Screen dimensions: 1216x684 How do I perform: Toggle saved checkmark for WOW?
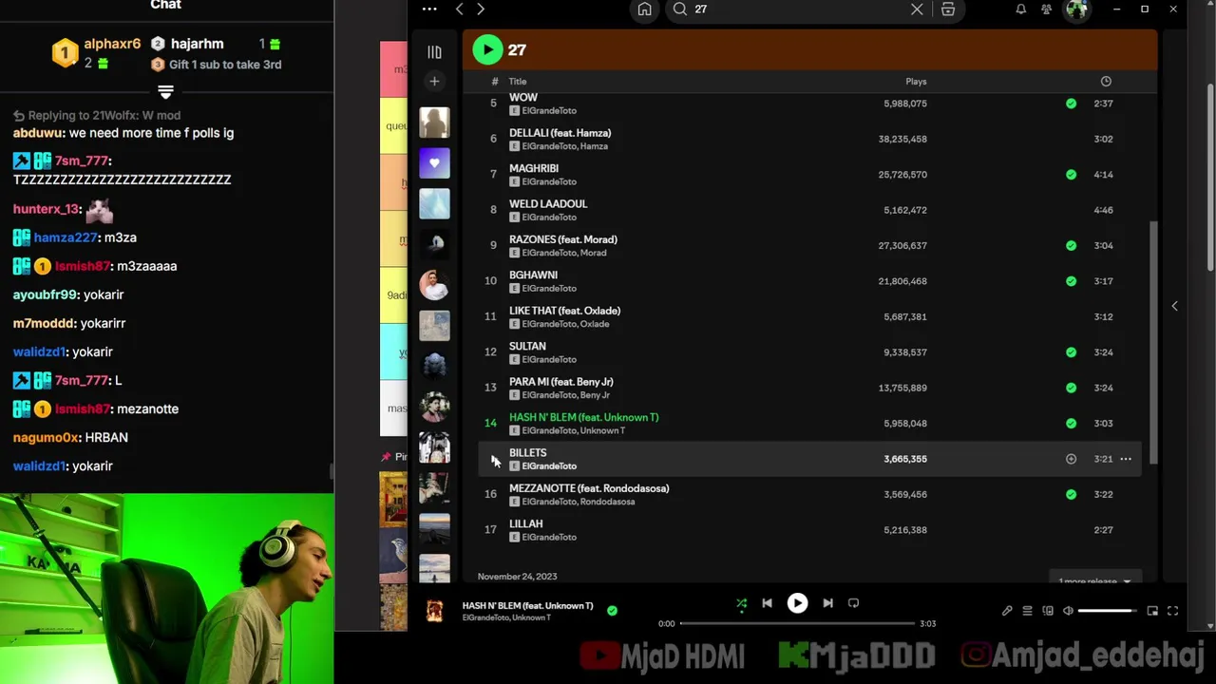tap(1071, 104)
